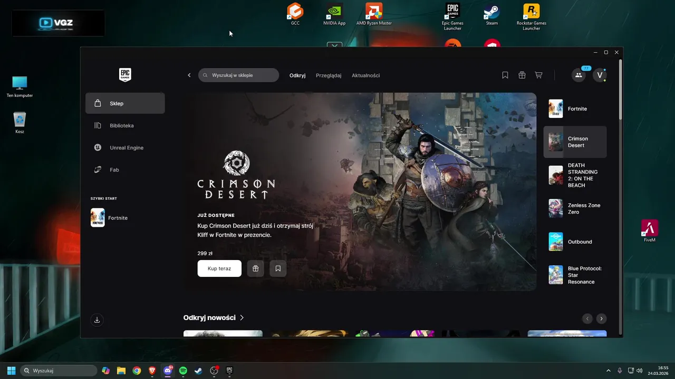
Task: Open the Rockstar Games Launcher desktop shortcut
Action: pos(531,16)
